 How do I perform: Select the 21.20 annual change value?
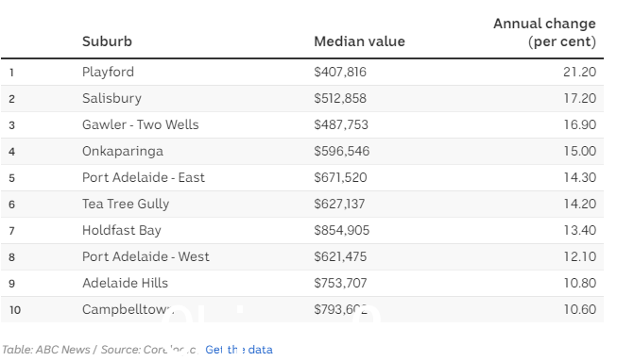pyautogui.click(x=579, y=72)
